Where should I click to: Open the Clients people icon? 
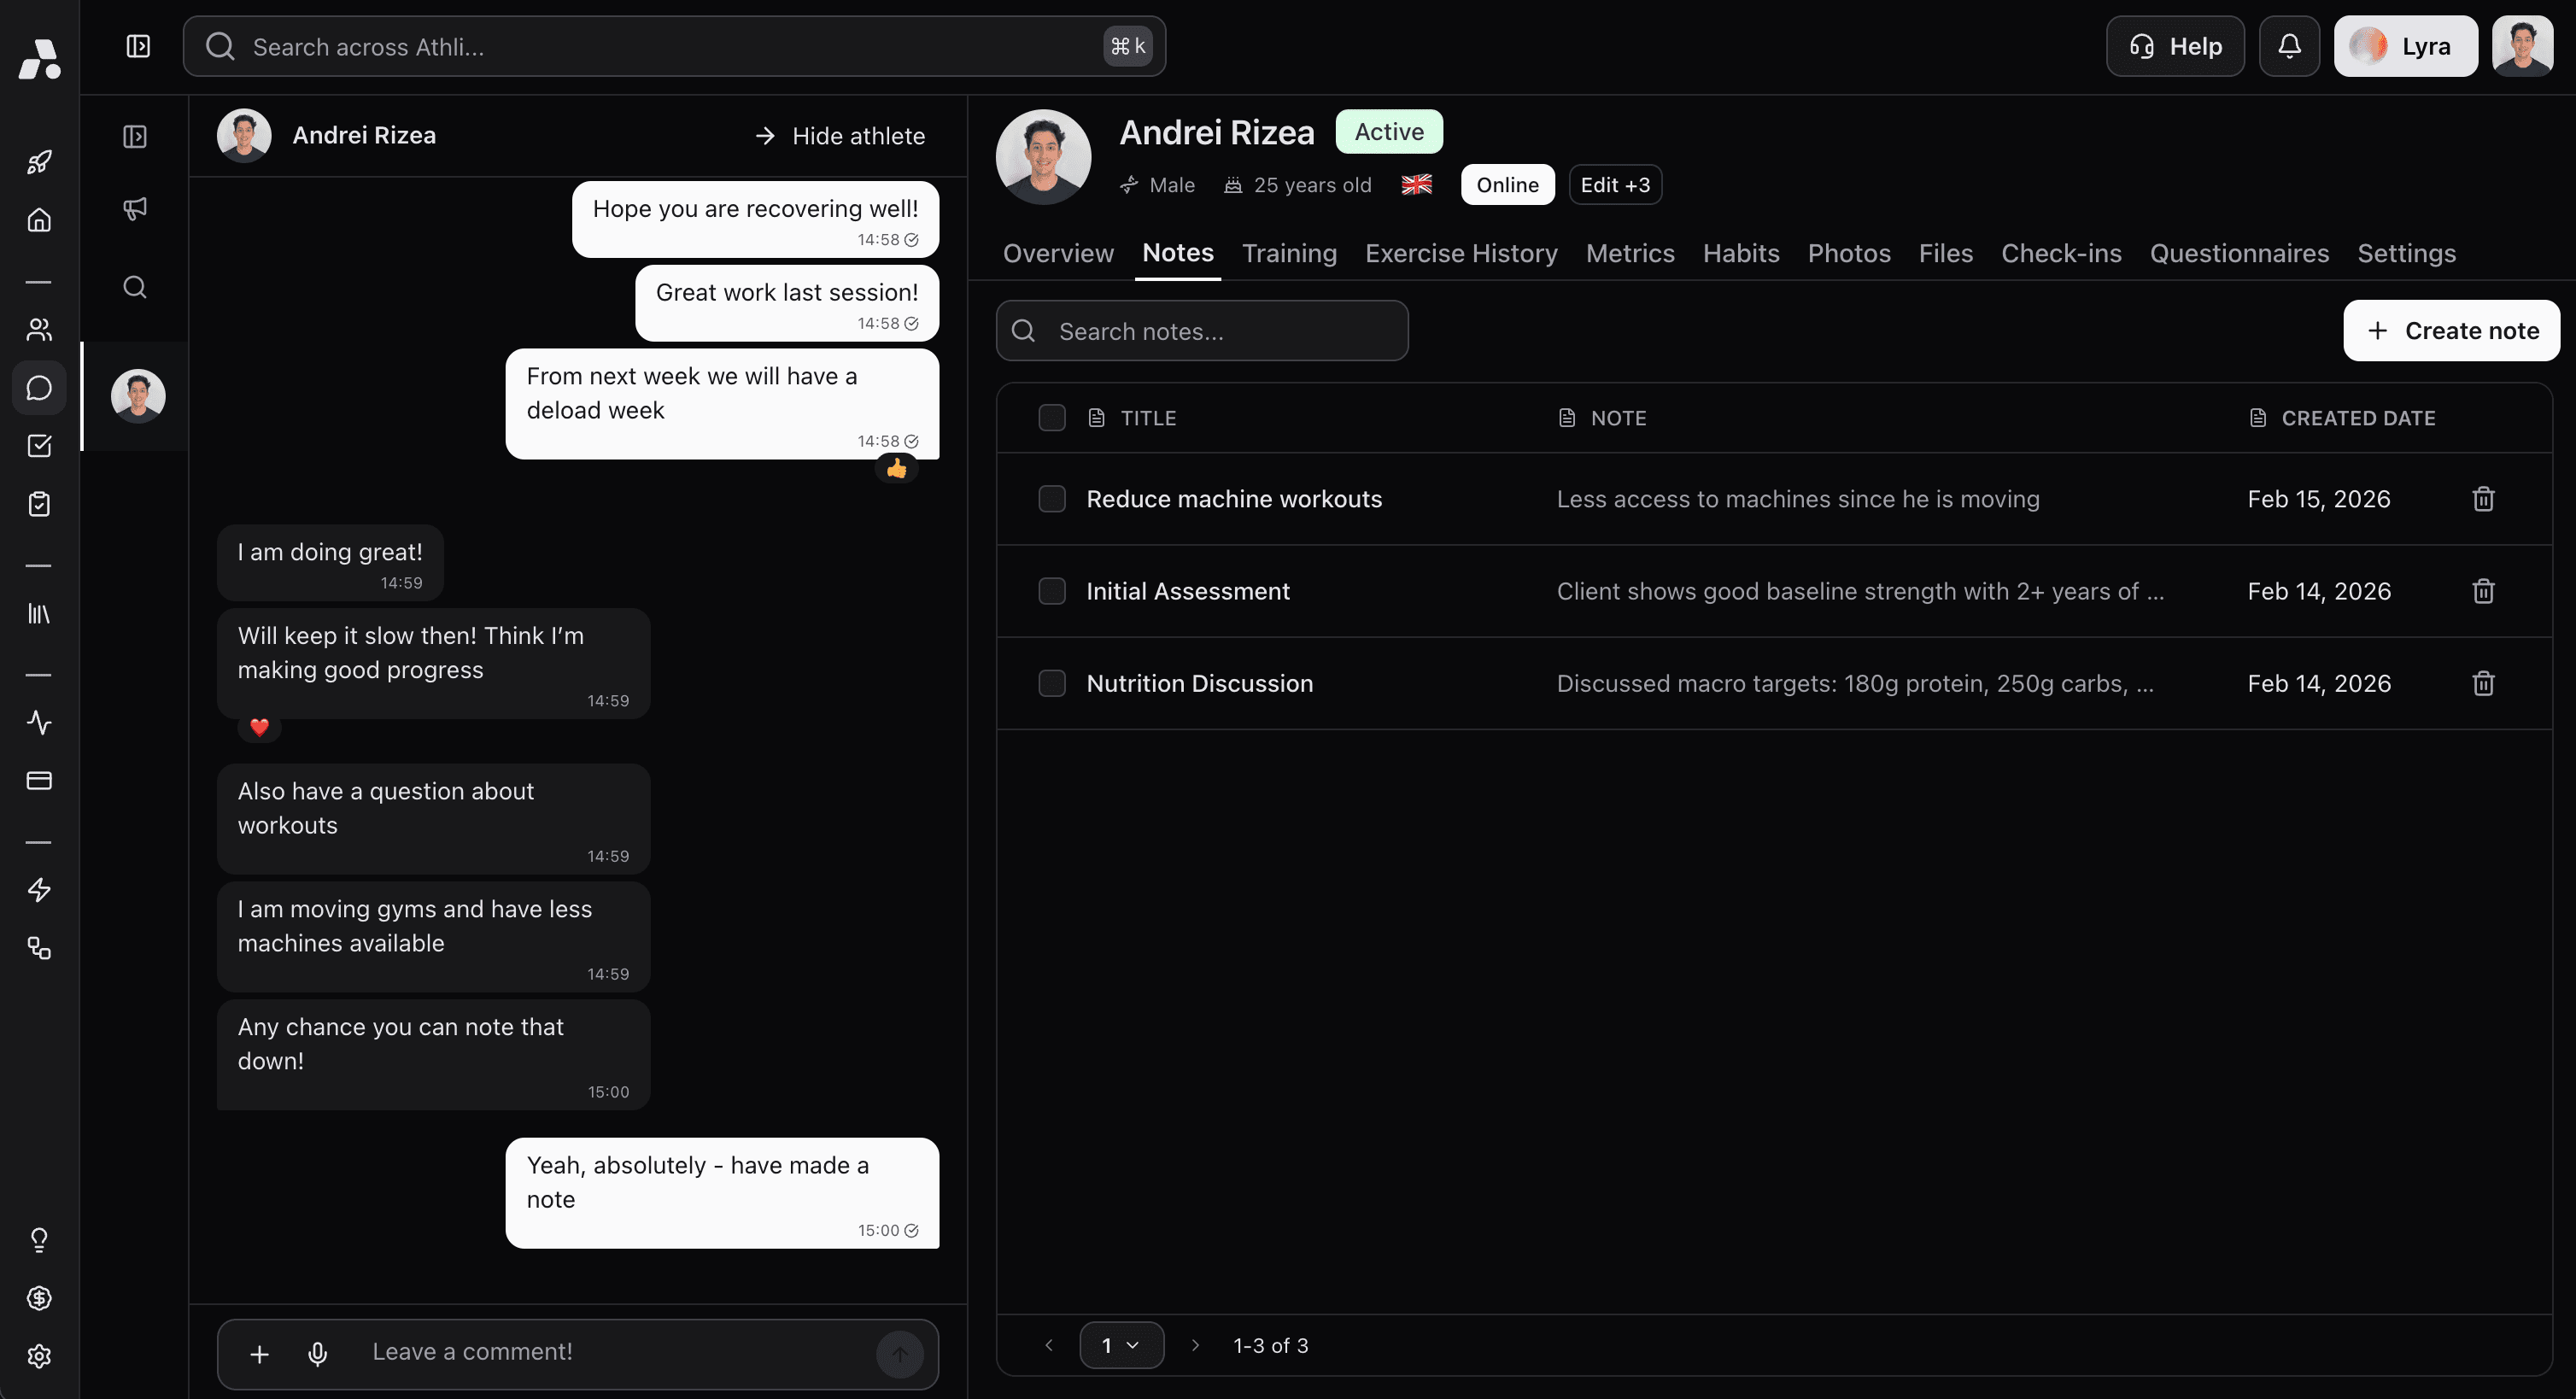point(40,330)
